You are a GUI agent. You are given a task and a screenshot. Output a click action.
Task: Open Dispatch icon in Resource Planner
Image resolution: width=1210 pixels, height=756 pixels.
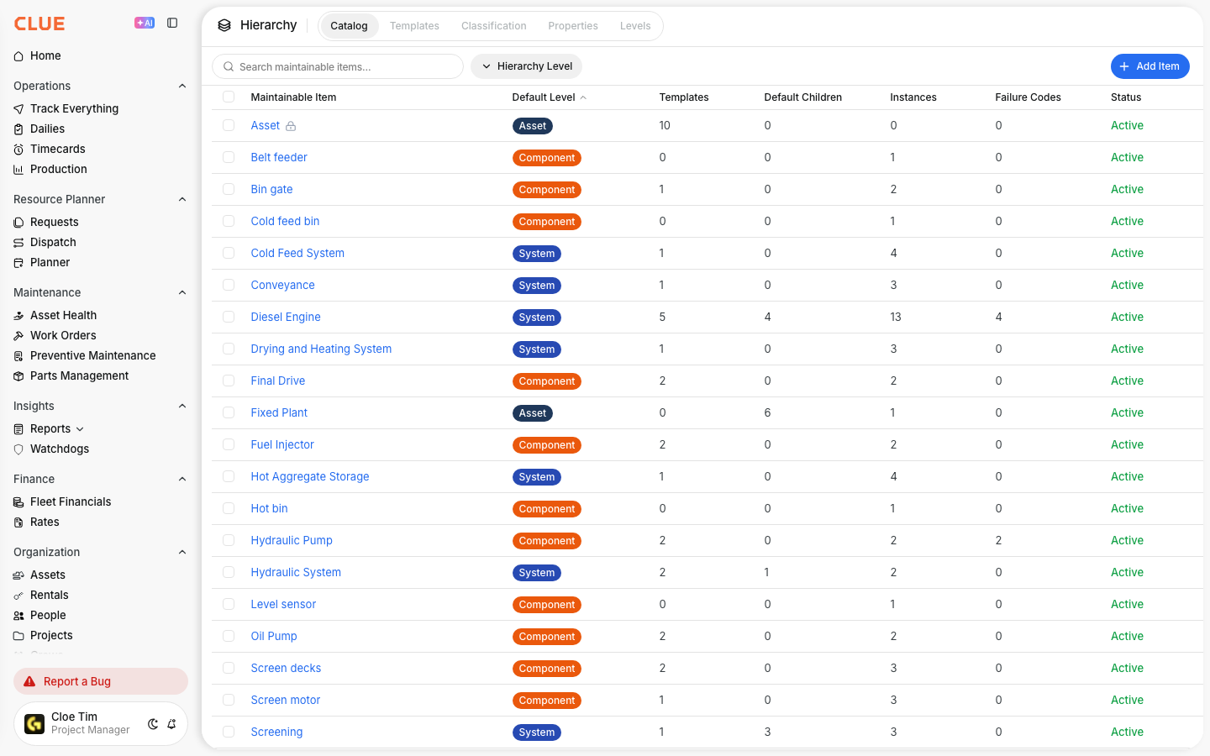[x=18, y=243]
